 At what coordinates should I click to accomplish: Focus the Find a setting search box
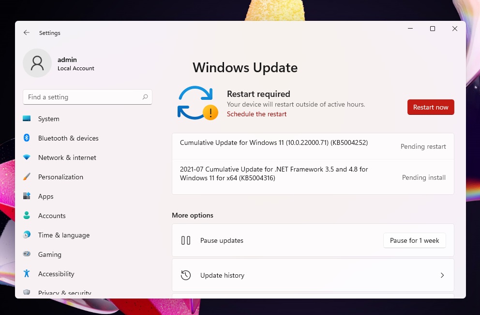tap(82, 97)
